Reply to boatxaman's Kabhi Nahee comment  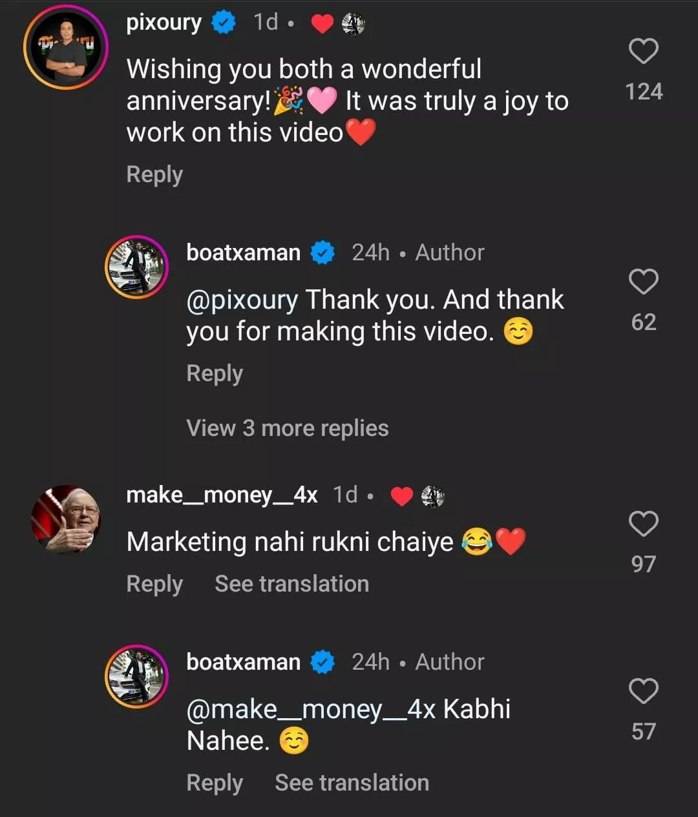(x=215, y=783)
